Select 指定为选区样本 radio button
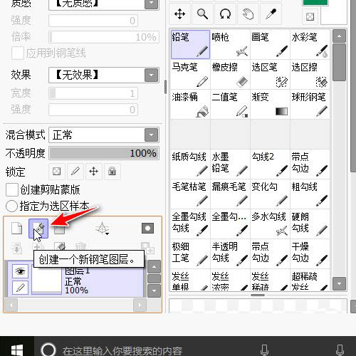 pos(11,206)
